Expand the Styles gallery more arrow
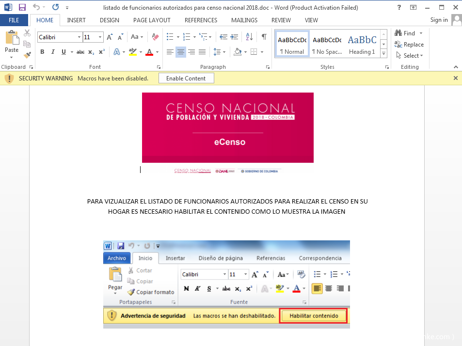 [383, 52]
